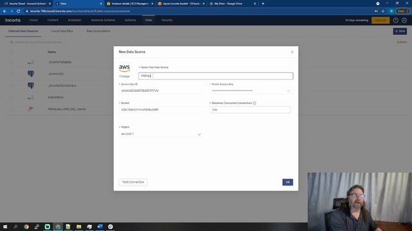This screenshot has height=231, width=412.
Task: Reload the page
Action: (19, 12)
